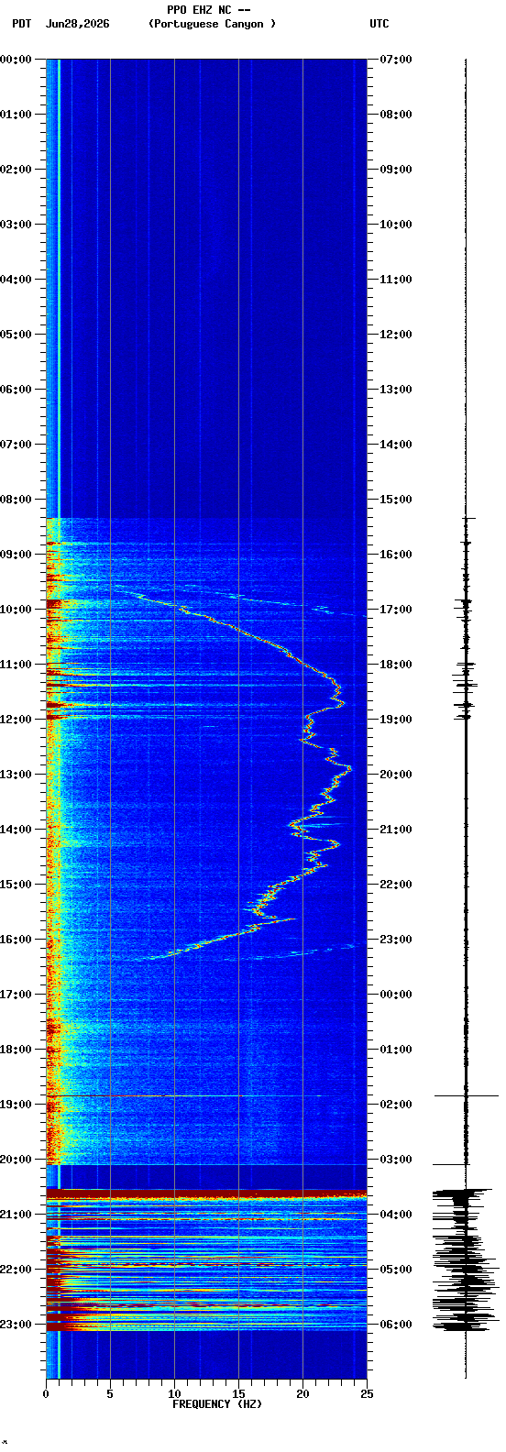The image size is (506, 1452).
Task: Click the UTC '15:00' time label
Action: point(396,500)
